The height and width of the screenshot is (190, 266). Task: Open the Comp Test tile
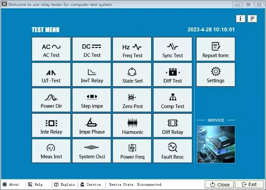tap(172, 100)
